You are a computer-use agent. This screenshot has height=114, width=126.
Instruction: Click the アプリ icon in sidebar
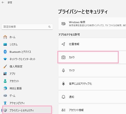(x=5, y=74)
